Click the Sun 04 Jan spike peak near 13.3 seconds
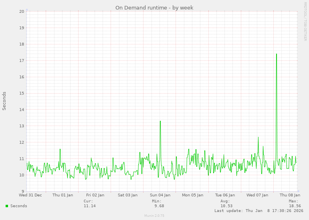This screenshot has height=220, width=309. [160, 121]
